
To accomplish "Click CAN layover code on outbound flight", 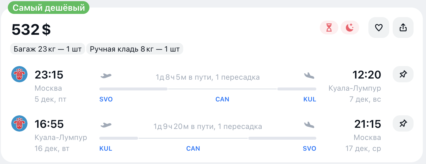I will pos(222,99).
